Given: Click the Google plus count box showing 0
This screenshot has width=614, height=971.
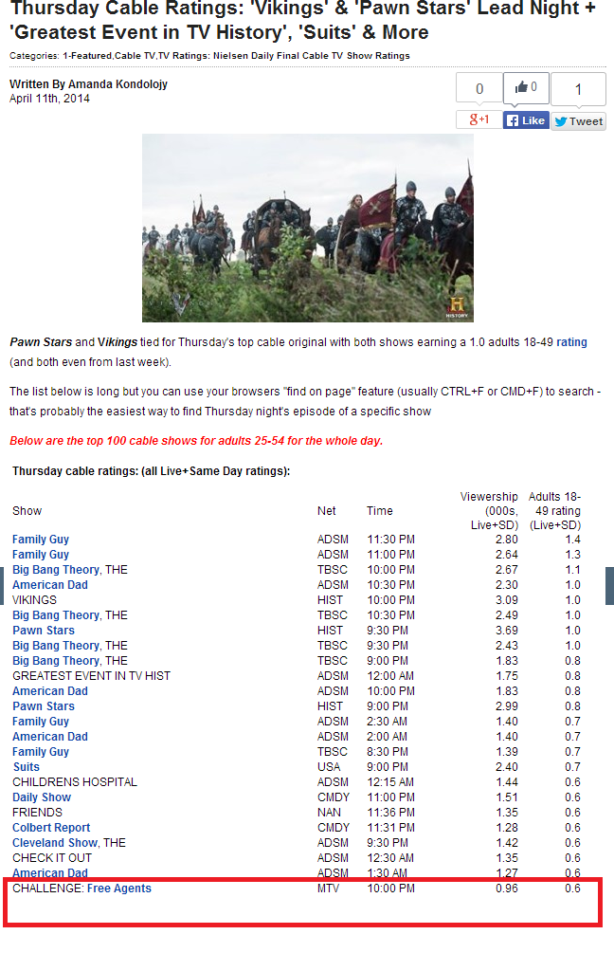Looking at the screenshot, I should [x=479, y=88].
